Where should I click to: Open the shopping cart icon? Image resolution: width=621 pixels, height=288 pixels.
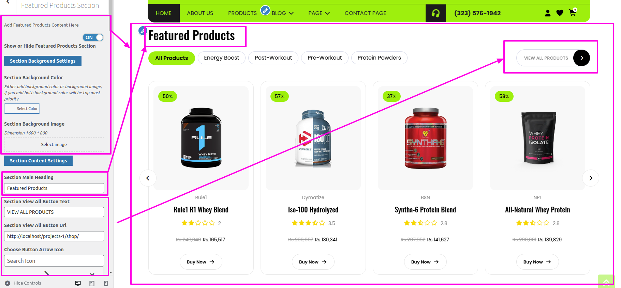pyautogui.click(x=573, y=13)
